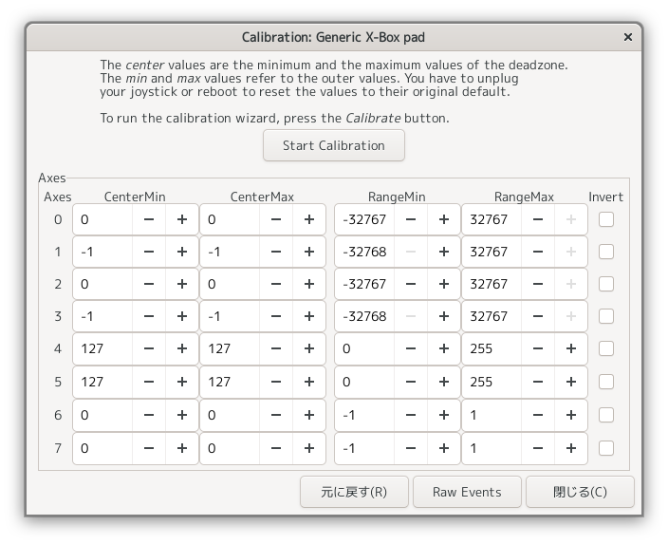
Task: Decrease CenterMax for axis 5
Action: (275, 382)
